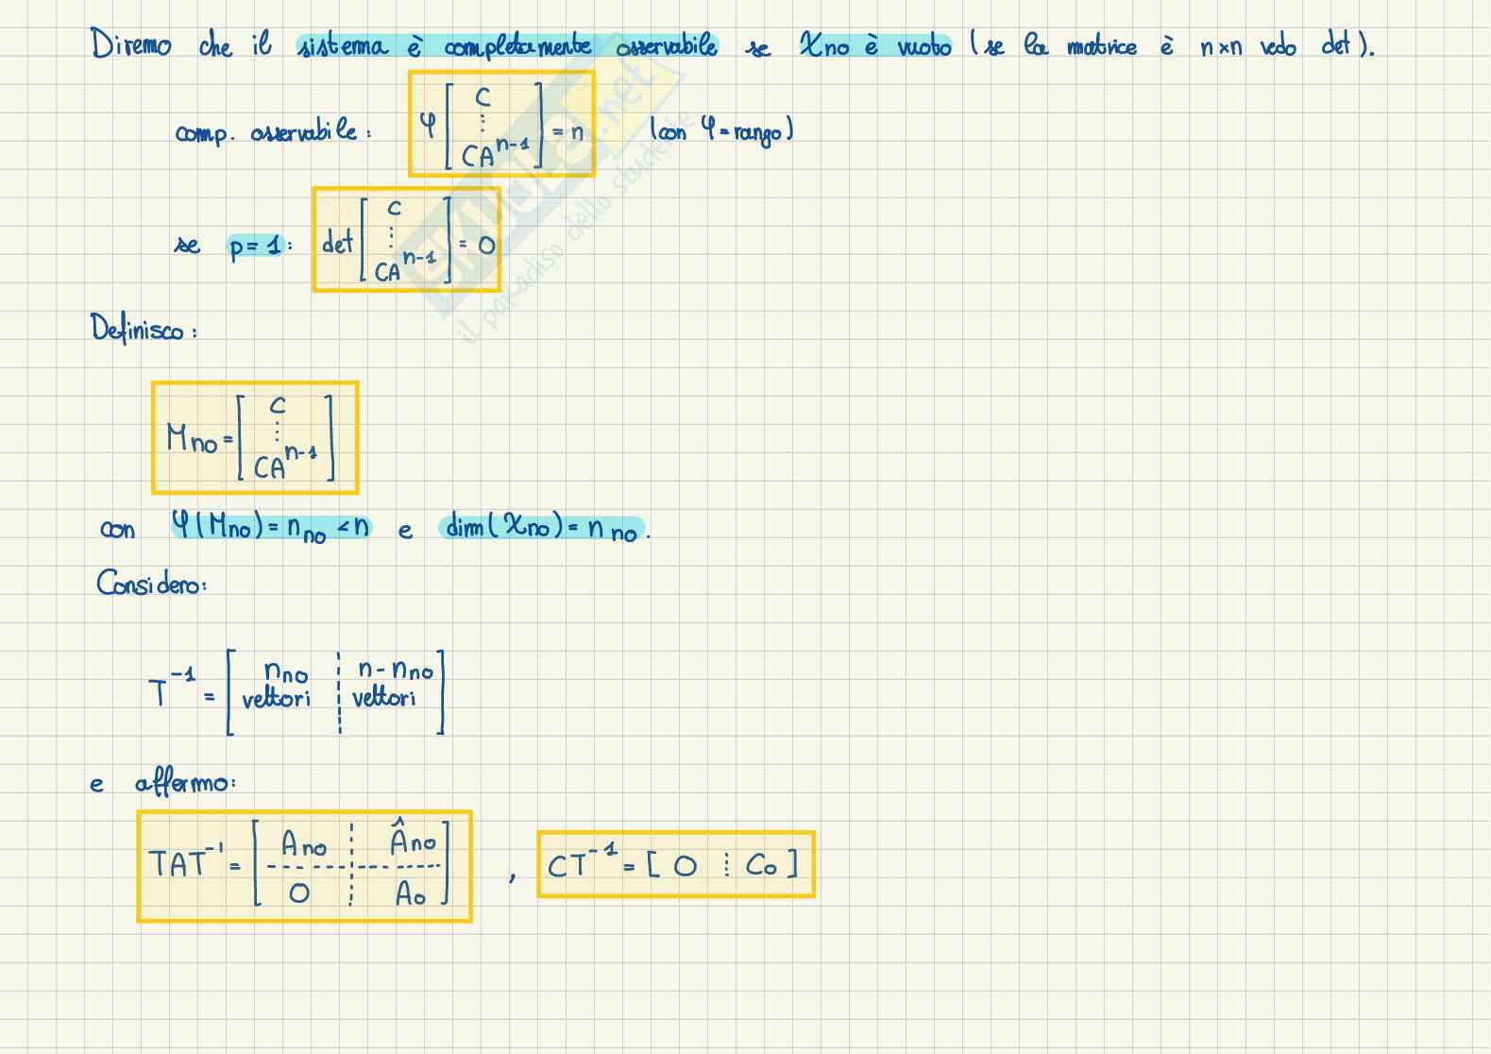Image resolution: width=1491 pixels, height=1054 pixels.
Task: Click the parenthetical "se la matrice è n×n vedo det"
Action: tap(1171, 46)
